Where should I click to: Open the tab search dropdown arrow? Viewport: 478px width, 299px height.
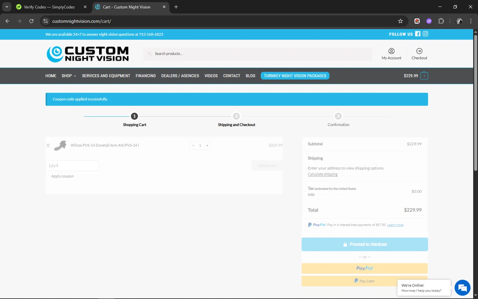7,7
